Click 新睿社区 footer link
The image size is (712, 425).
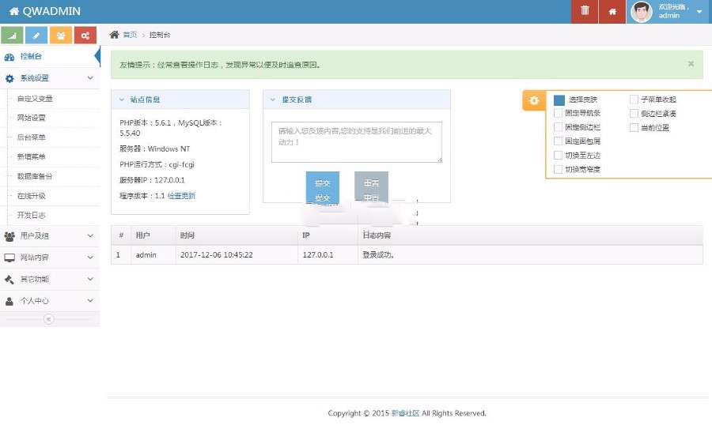point(405,413)
